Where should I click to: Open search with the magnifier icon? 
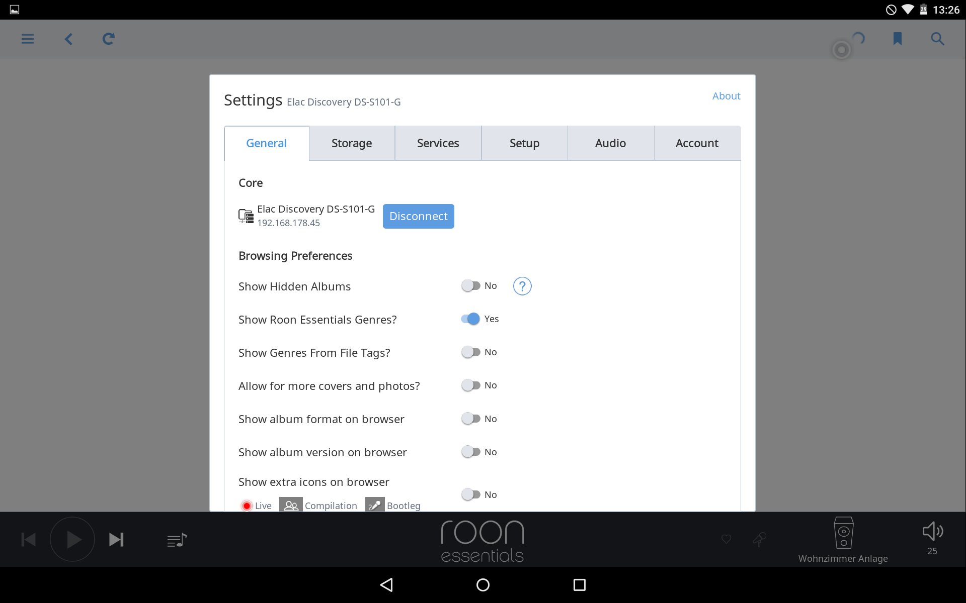937,39
